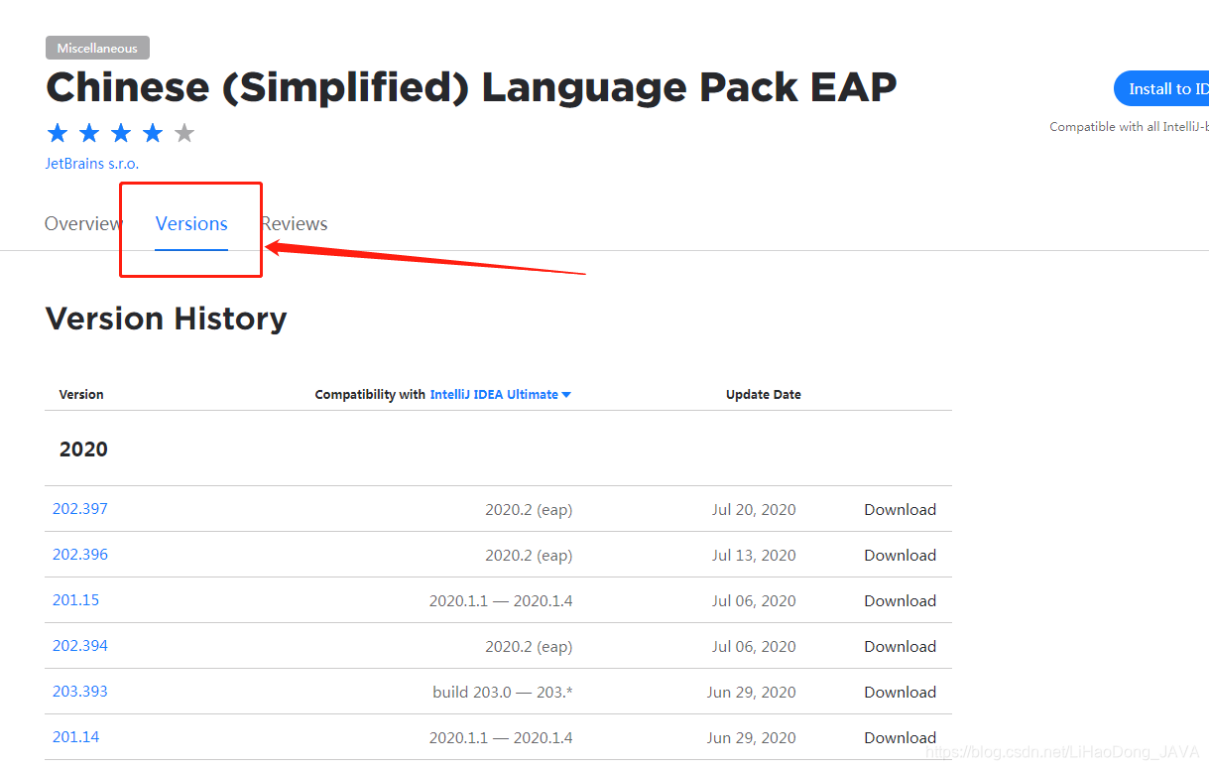Click the Jul 06, 2020 date for 201.15
1209x770 pixels.
(x=754, y=601)
